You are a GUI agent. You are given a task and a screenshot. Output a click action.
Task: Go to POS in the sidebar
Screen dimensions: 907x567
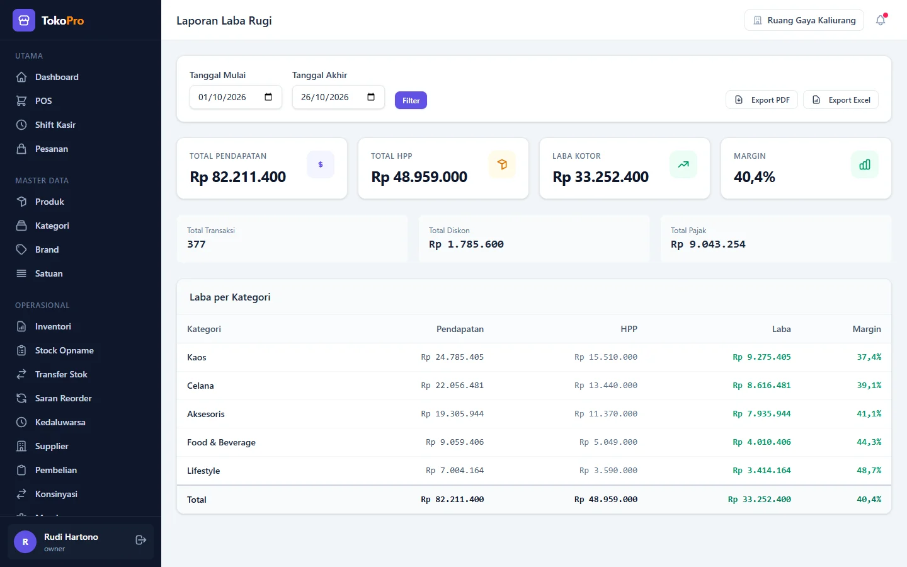(x=81, y=101)
